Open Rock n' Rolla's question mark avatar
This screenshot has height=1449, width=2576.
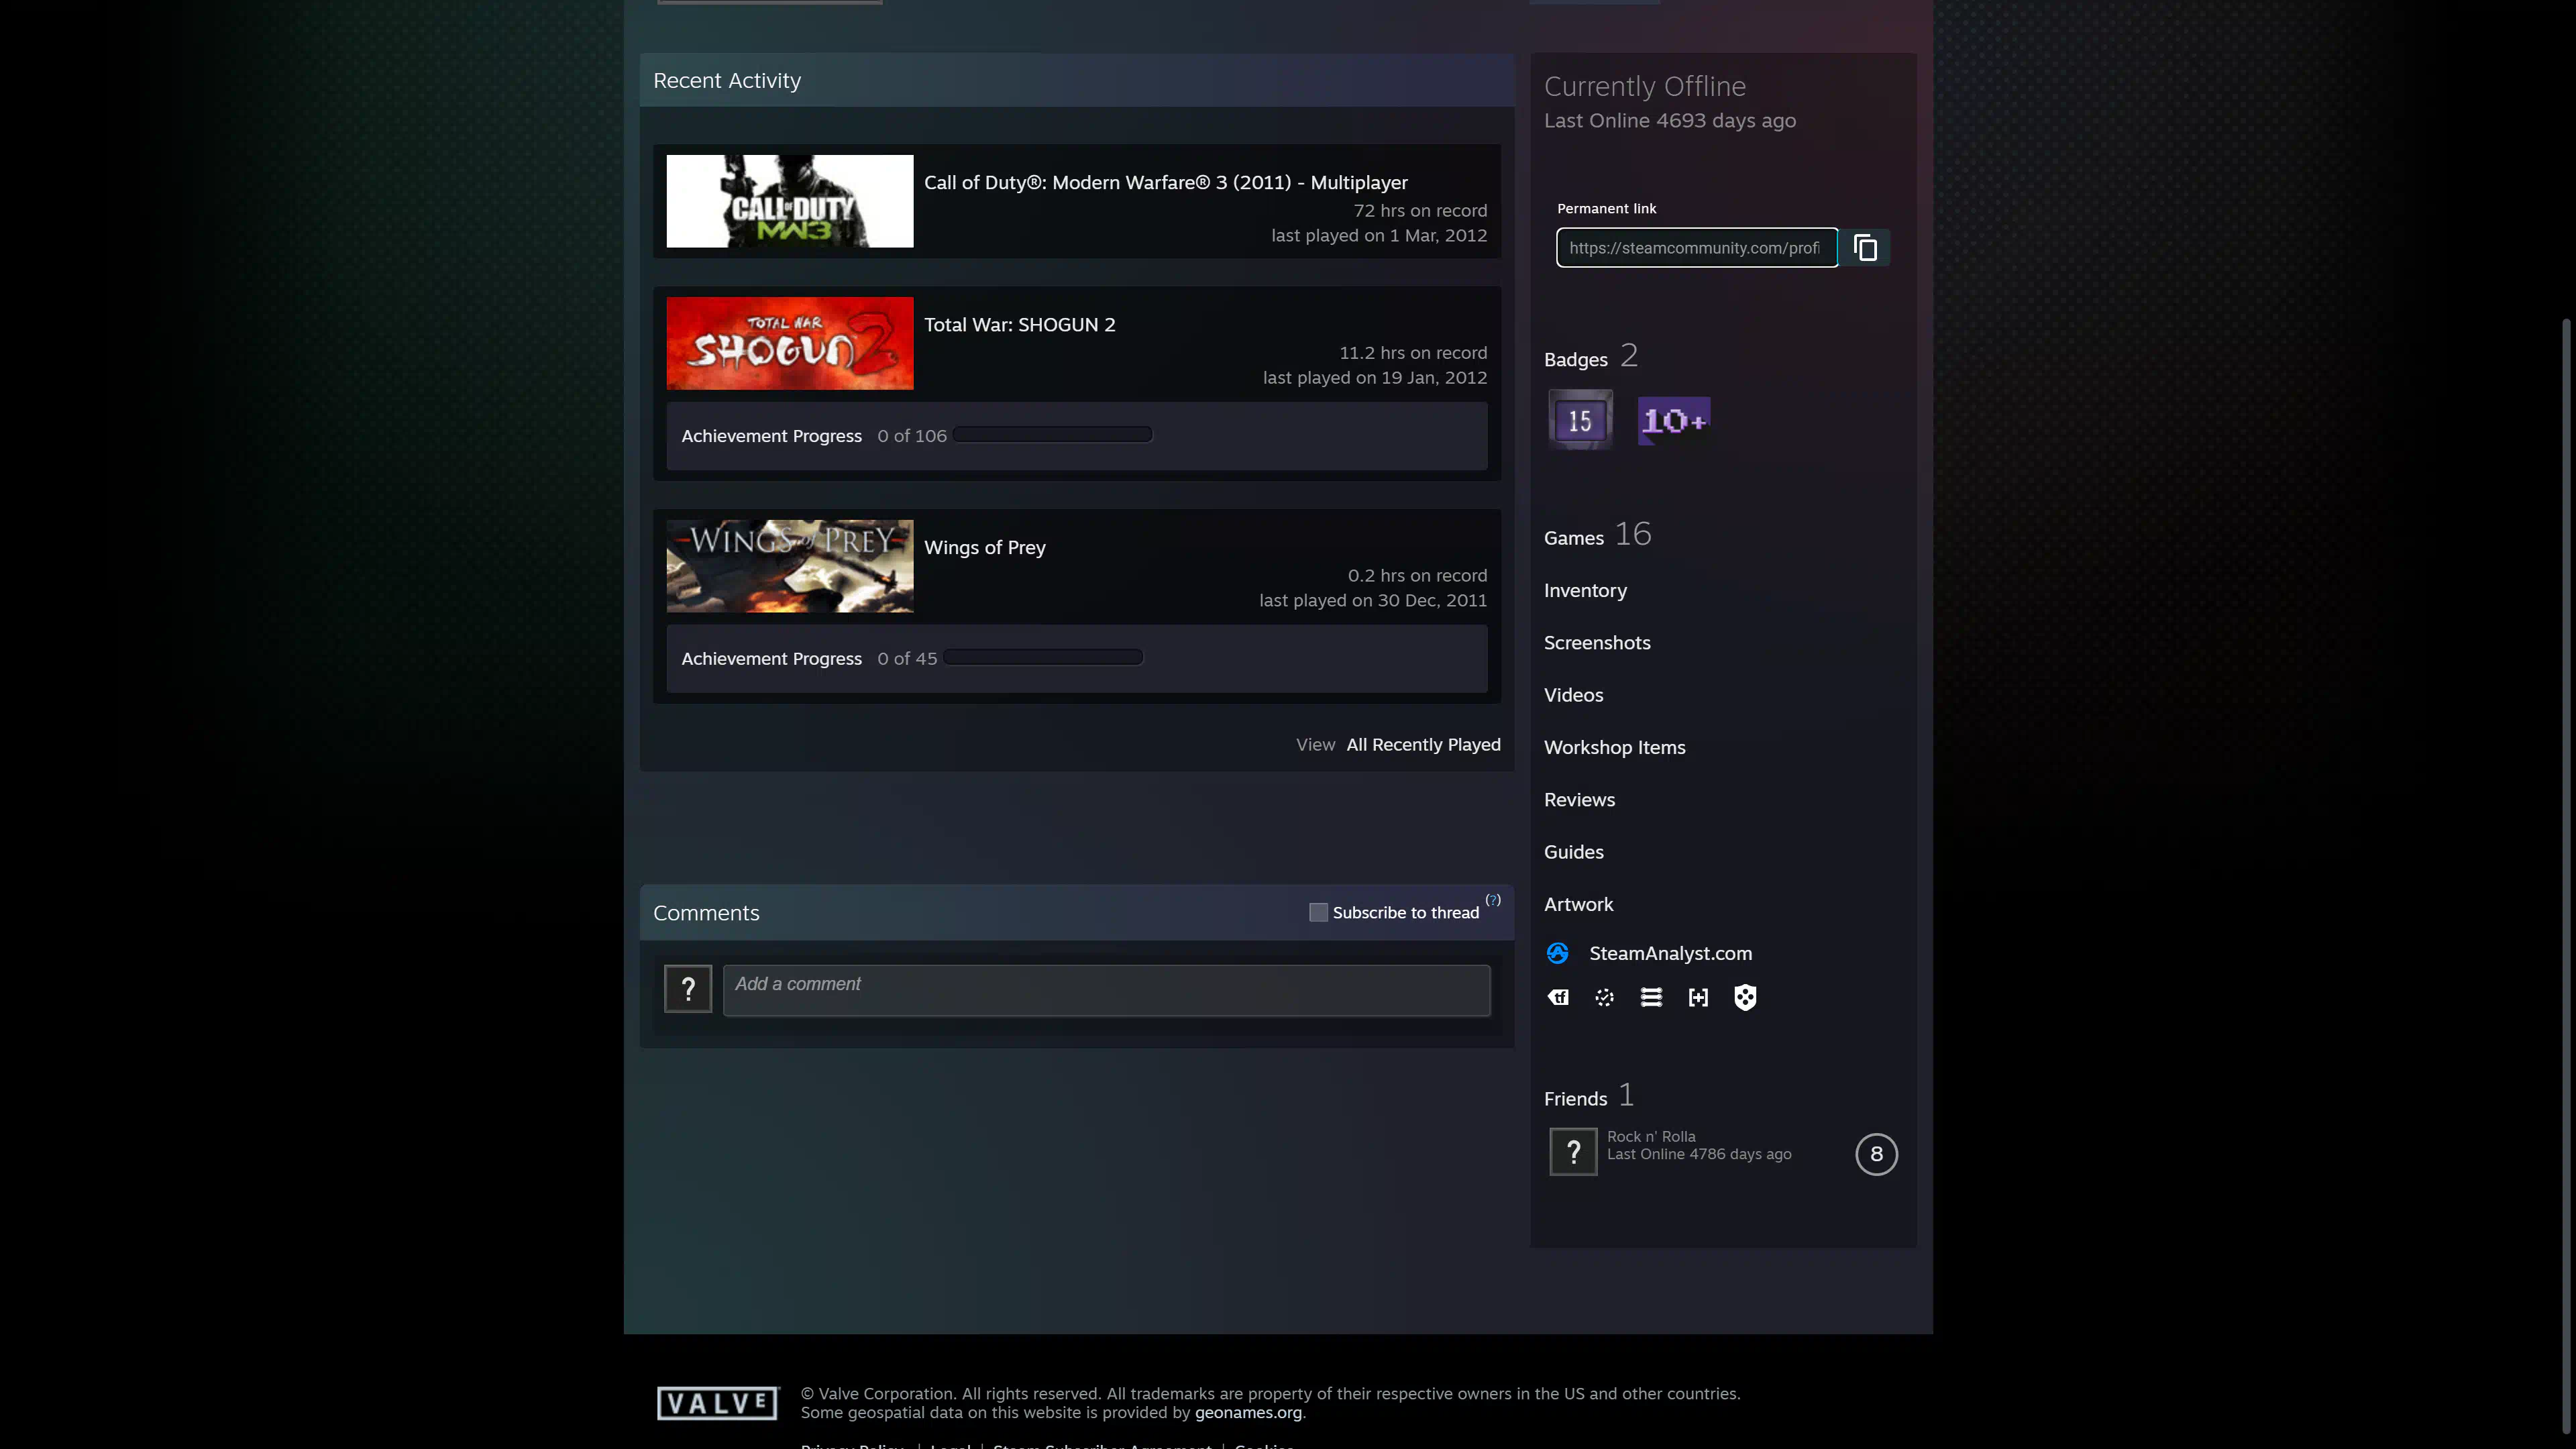pos(1573,1152)
